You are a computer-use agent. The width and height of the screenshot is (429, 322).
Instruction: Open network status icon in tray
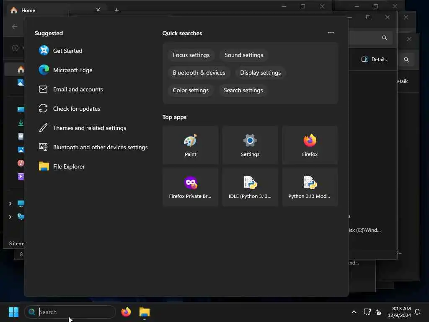(x=367, y=312)
